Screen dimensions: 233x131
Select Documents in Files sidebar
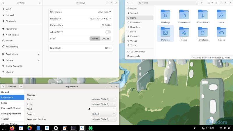(140, 22)
